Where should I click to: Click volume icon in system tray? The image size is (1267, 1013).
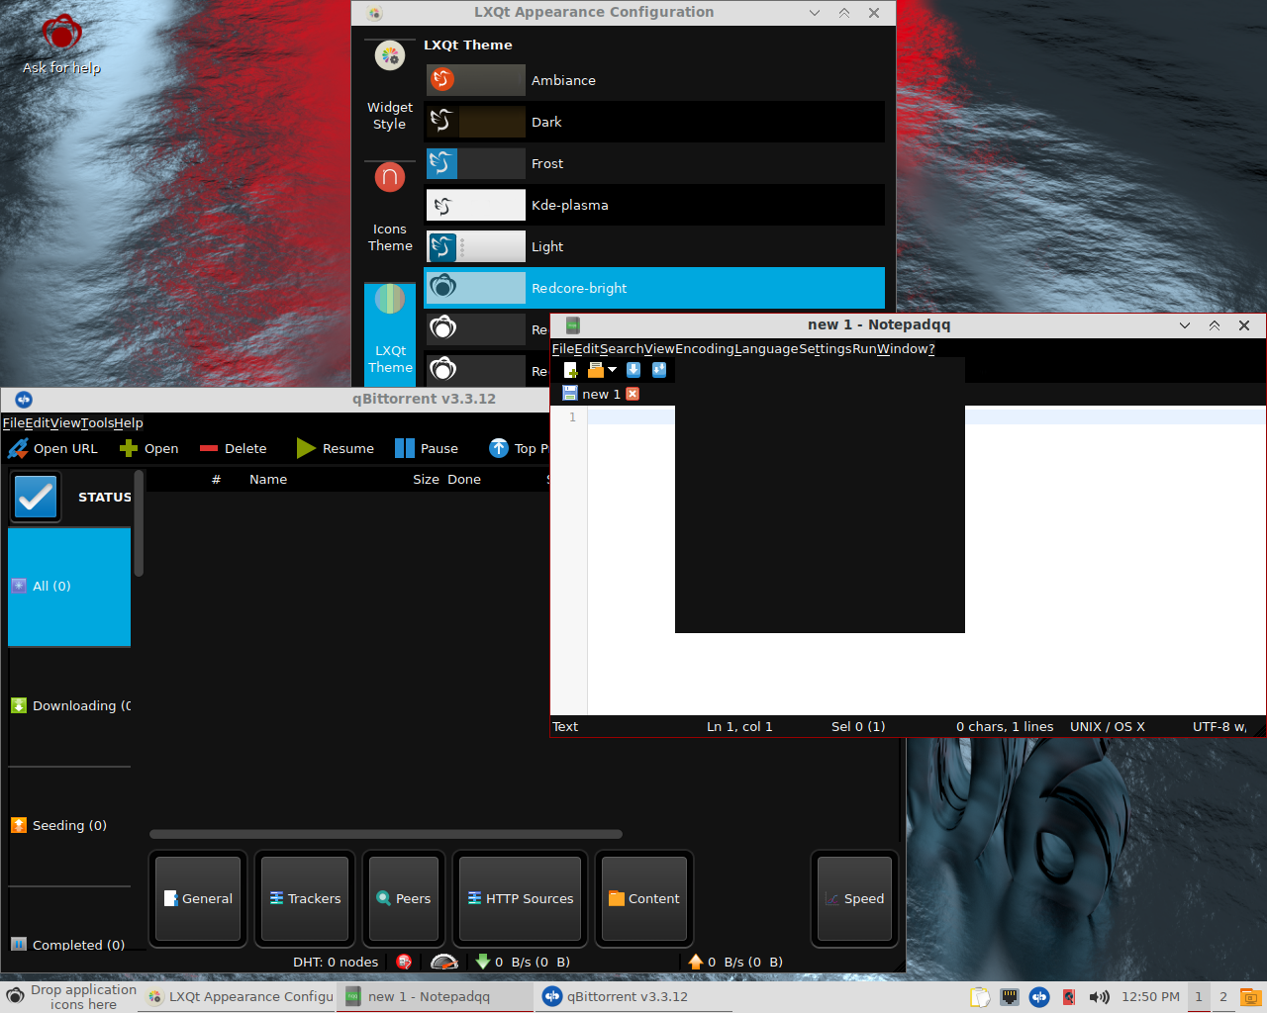[x=1099, y=997]
